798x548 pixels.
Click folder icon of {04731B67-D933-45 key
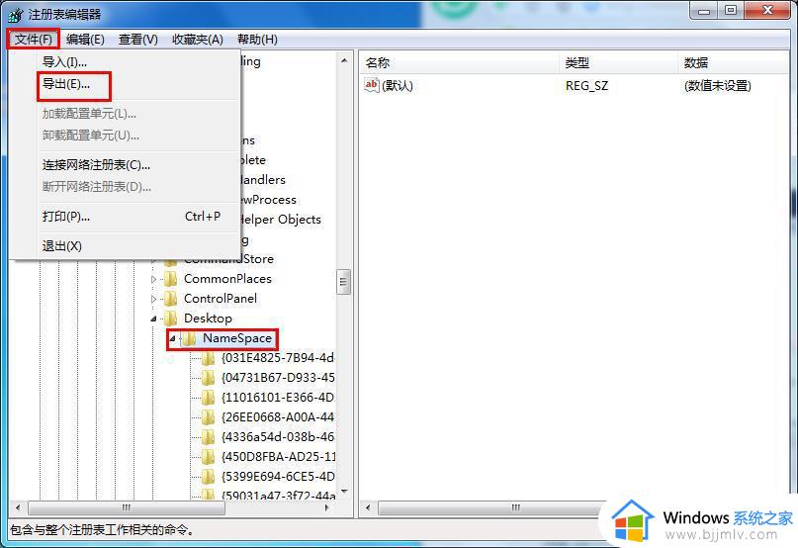point(208,378)
